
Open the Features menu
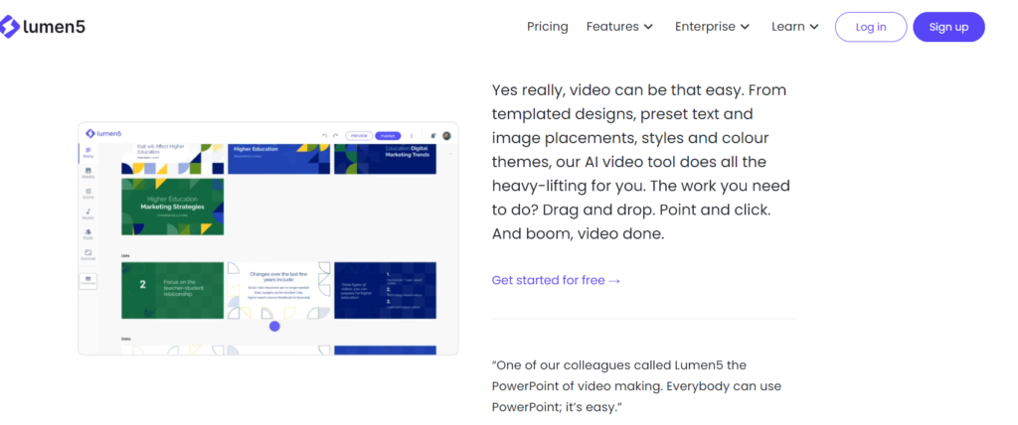tap(619, 27)
